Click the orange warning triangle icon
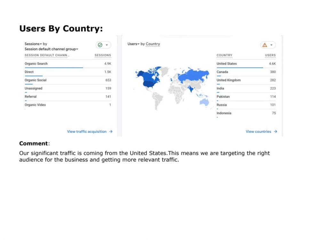Image resolution: width=320 pixels, height=240 pixels. [265, 45]
